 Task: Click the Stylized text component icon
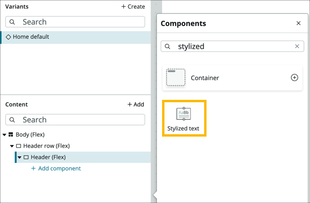pos(183,114)
